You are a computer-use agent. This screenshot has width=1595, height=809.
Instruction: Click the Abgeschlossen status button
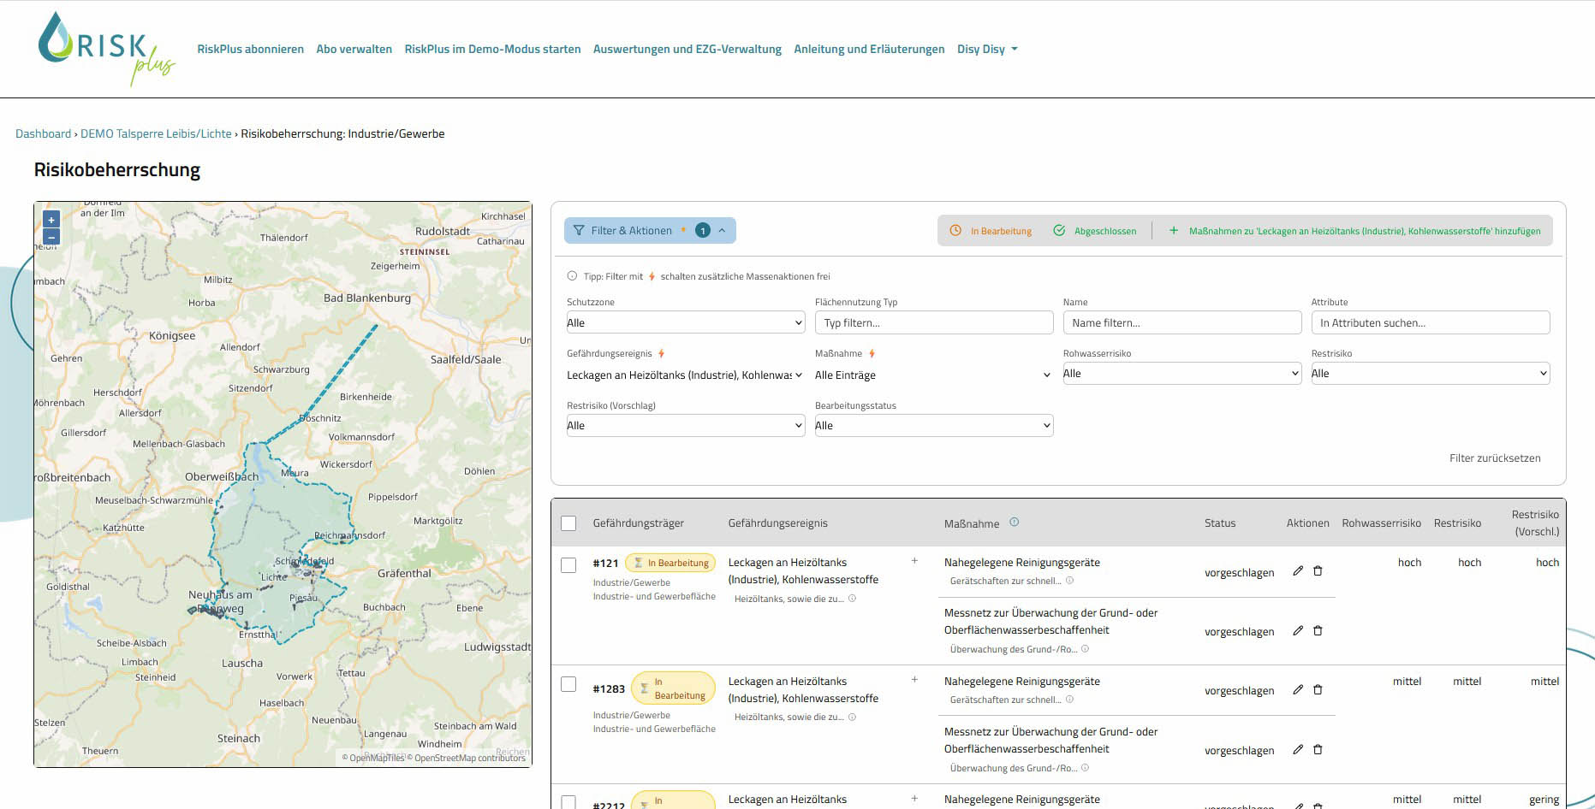point(1095,231)
